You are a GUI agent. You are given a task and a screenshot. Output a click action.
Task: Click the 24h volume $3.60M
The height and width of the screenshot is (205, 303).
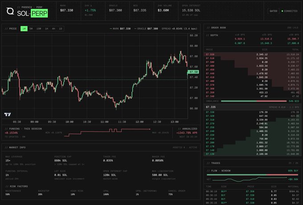coord(163,10)
